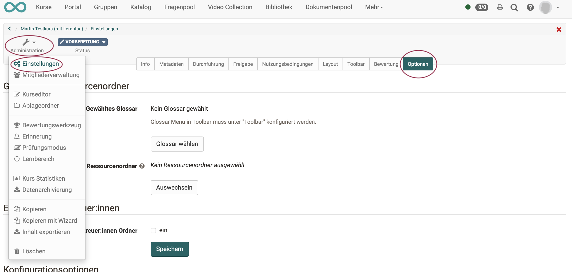Enable the ein checkbox for Betreuer:innen Ordner

pyautogui.click(x=153, y=230)
